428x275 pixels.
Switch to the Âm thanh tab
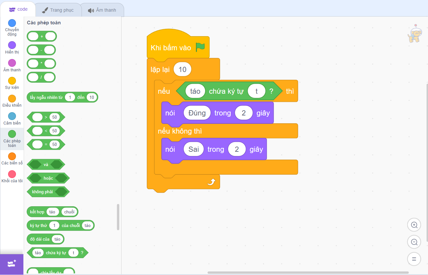(102, 10)
